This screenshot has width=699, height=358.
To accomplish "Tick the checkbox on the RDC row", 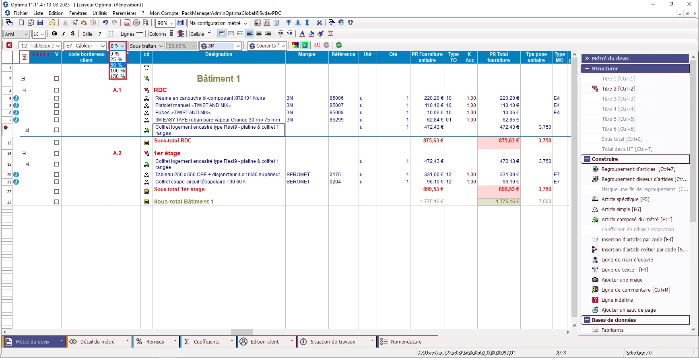I will [x=57, y=90].
